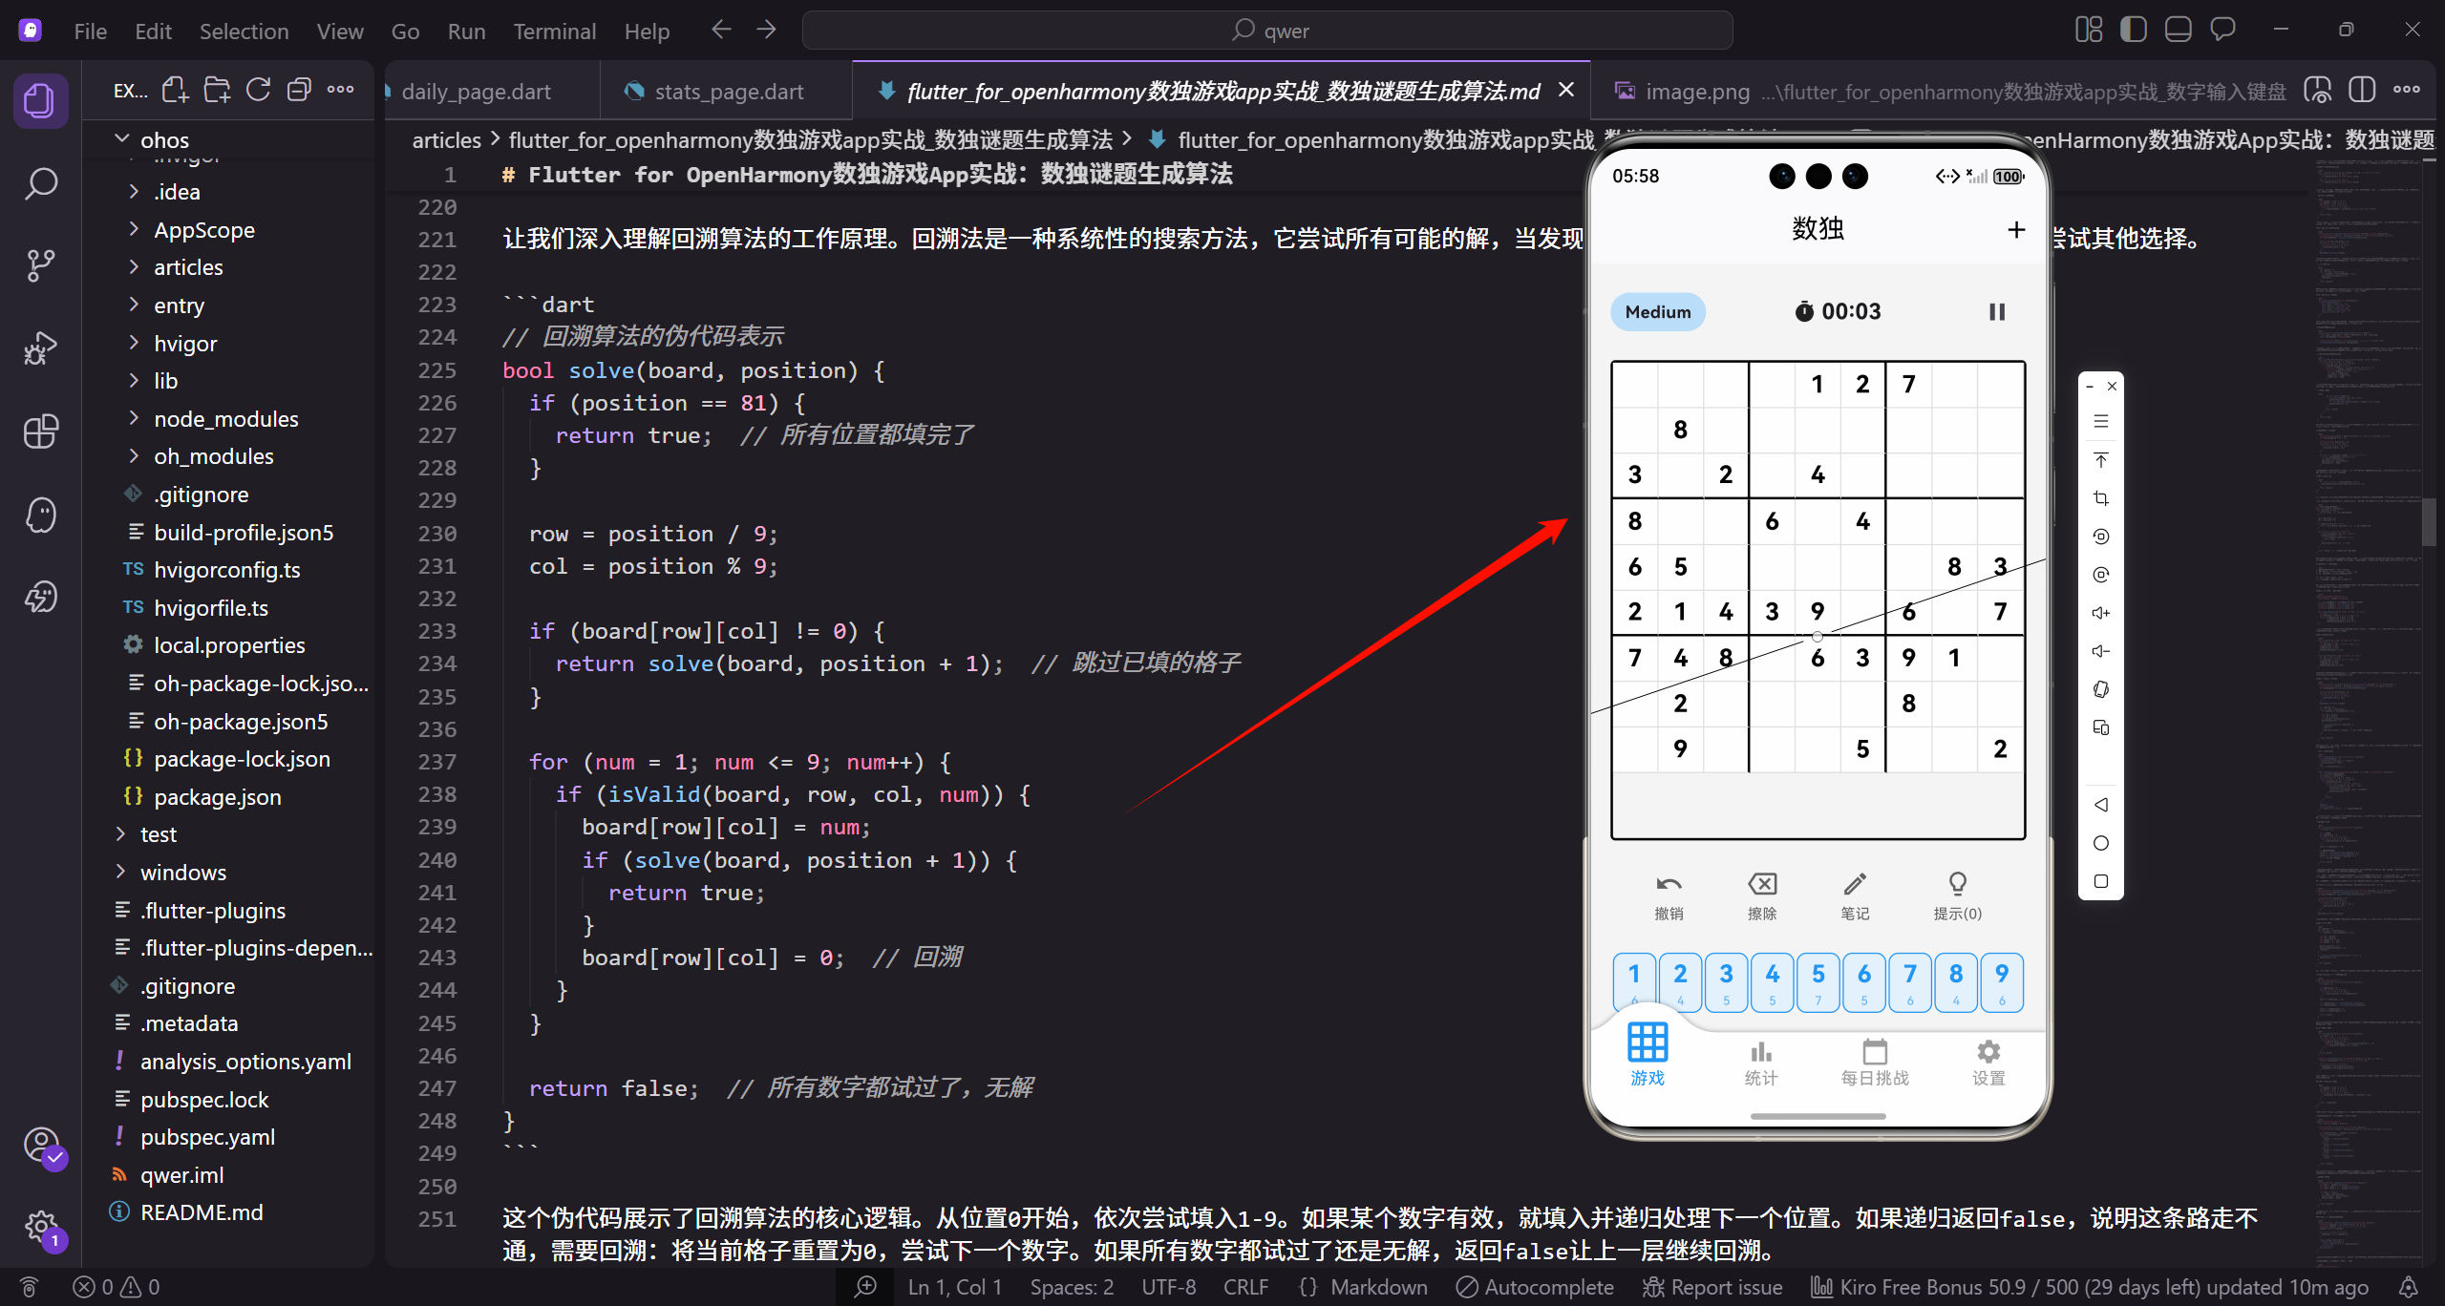Open the Selection menu
2445x1306 pixels.
244,32
